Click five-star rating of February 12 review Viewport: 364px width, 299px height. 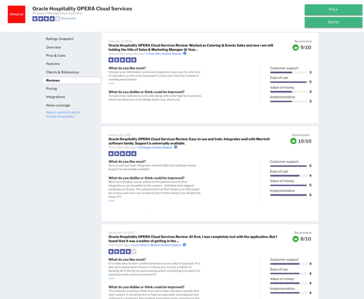pyautogui.click(x=122, y=60)
